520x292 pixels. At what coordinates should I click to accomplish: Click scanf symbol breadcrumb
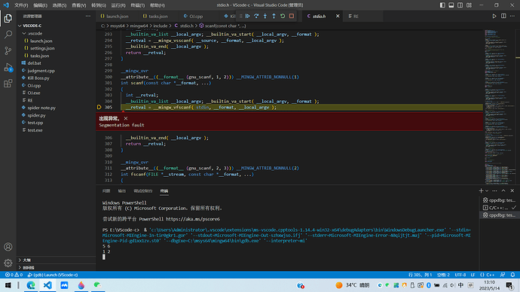(x=222, y=26)
